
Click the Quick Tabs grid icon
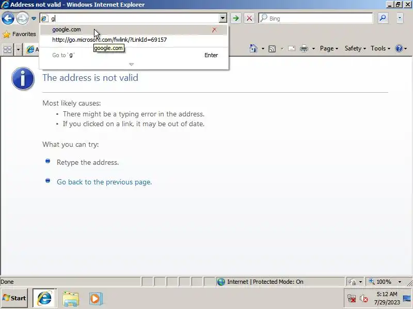pos(8,49)
